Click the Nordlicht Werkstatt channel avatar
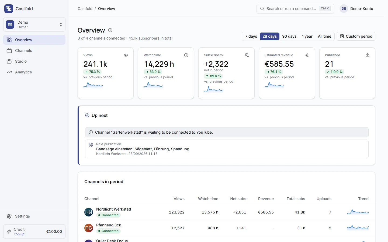Image resolution: width=388 pixels, height=242 pixels. 89,212
